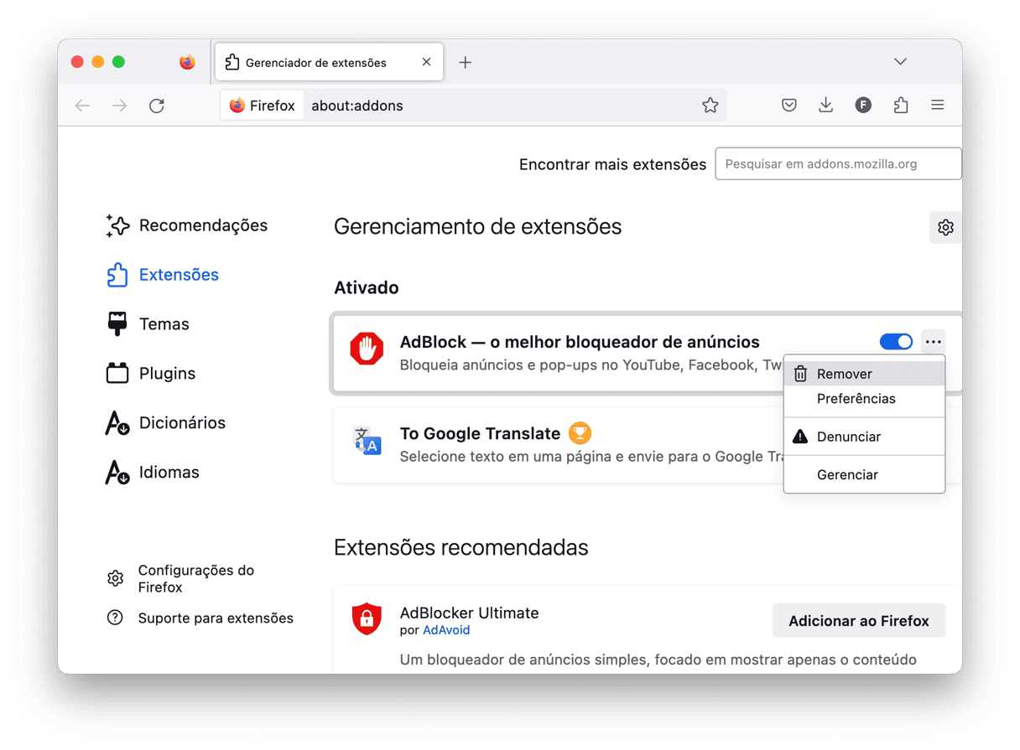Screen dimensions: 1020x750
Task: Select Denunciar in the context menu
Action: tap(849, 437)
